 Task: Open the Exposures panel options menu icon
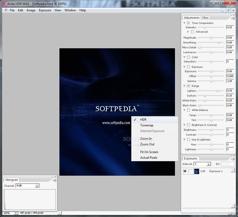click(x=233, y=159)
